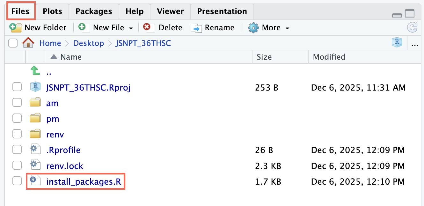Open the Viewer tab
The width and height of the screenshot is (424, 206).
coord(170,11)
